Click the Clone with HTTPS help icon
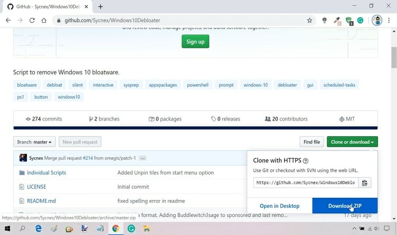The image size is (397, 235). point(305,161)
